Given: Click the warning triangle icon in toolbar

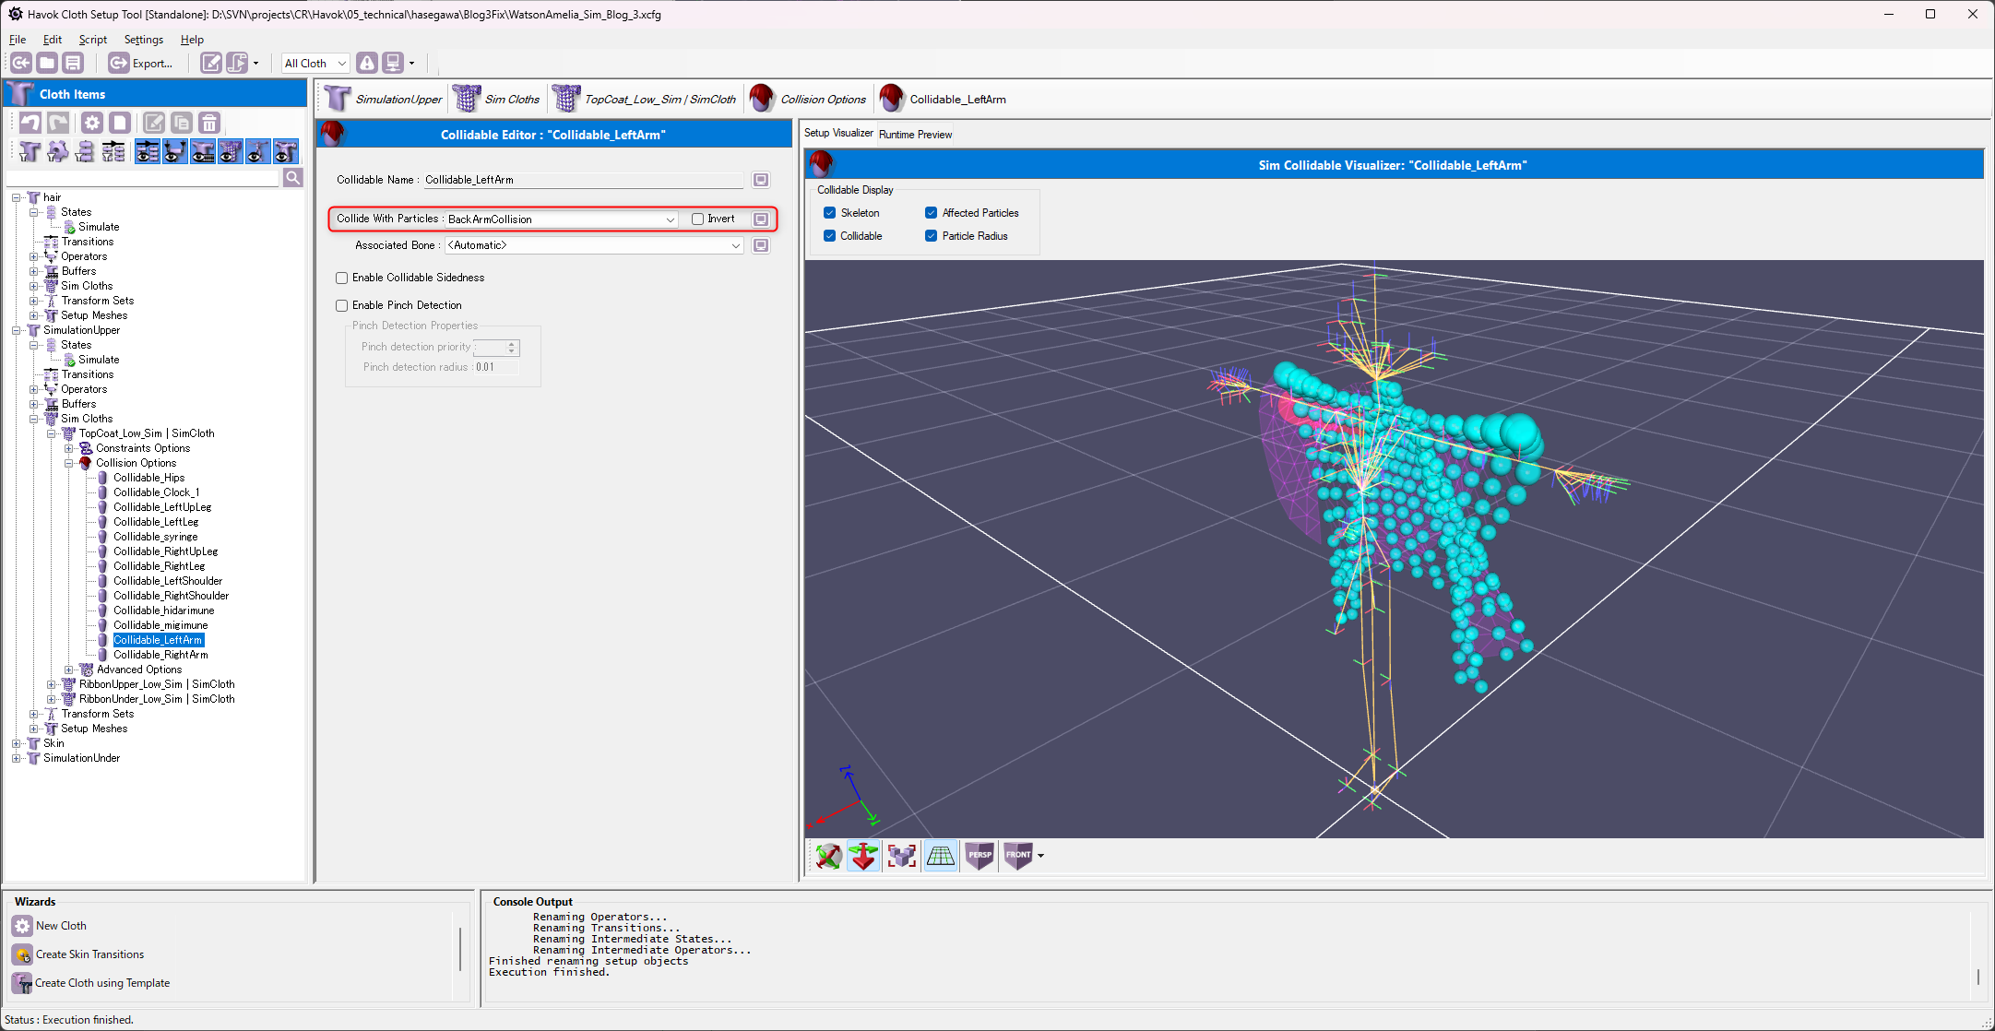Looking at the screenshot, I should pos(367,63).
